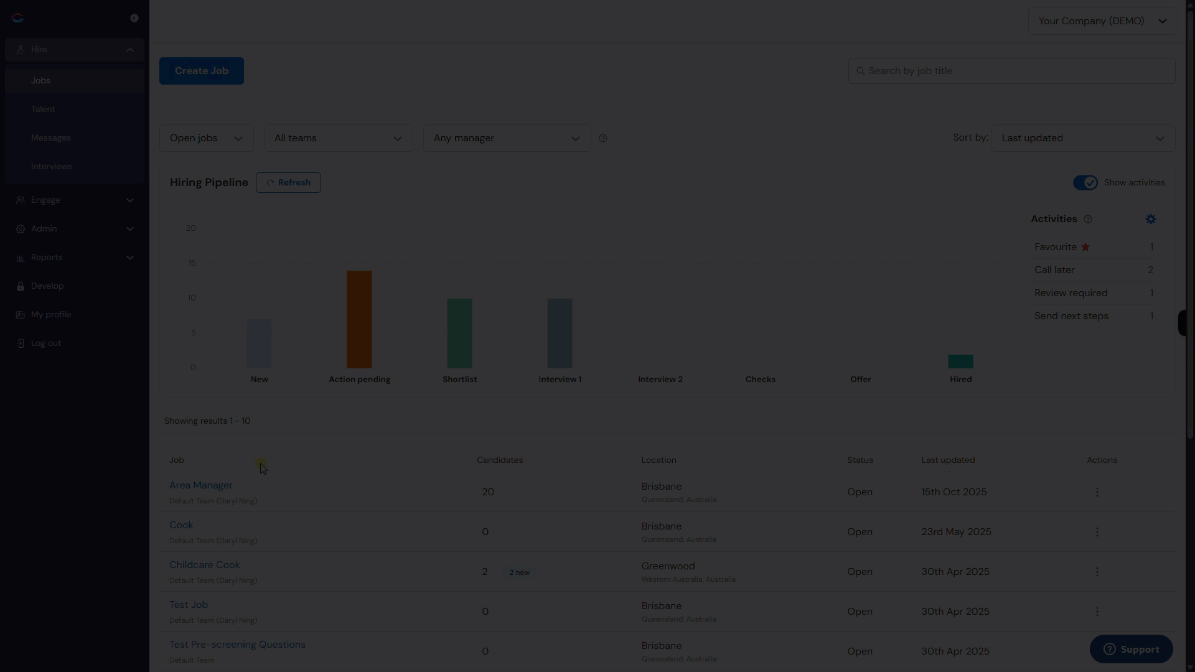This screenshot has height=672, width=1195.
Task: Click the Activities help question icon
Action: (1088, 219)
